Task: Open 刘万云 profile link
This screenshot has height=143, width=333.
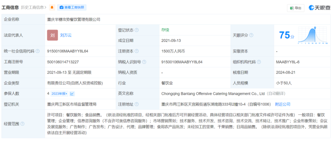Action: 66,35
